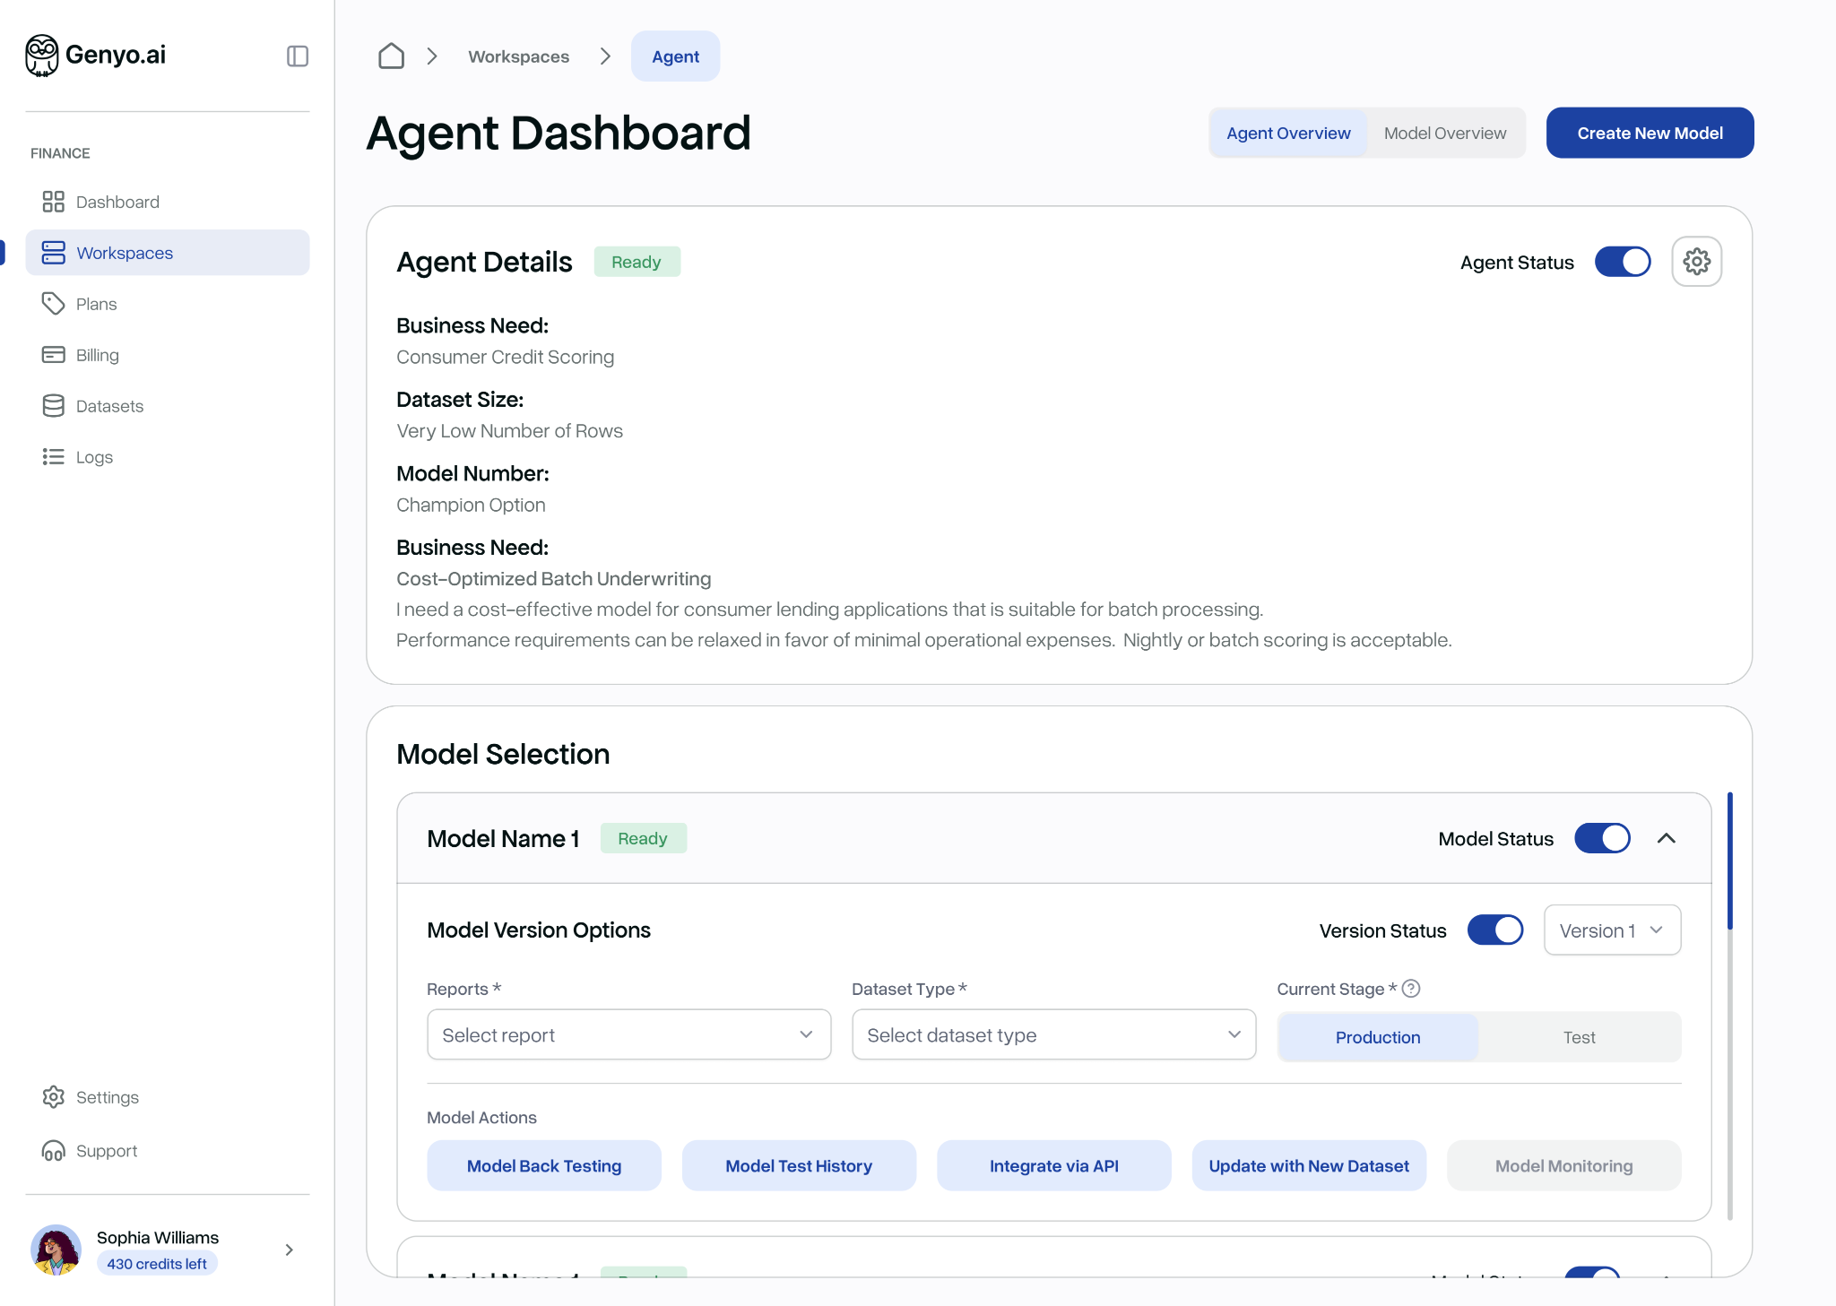The width and height of the screenshot is (1836, 1306).
Task: Click the Current Stage help icon
Action: tap(1409, 989)
